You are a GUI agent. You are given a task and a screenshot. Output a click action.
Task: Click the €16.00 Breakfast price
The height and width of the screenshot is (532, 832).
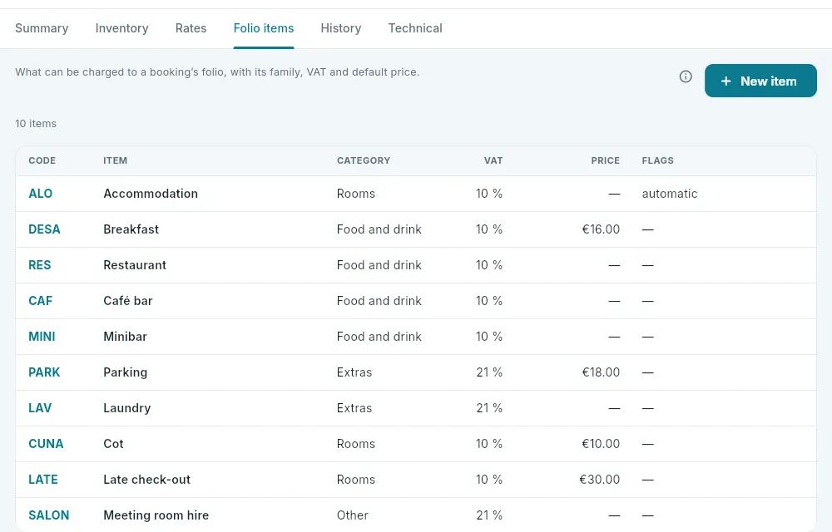(601, 229)
